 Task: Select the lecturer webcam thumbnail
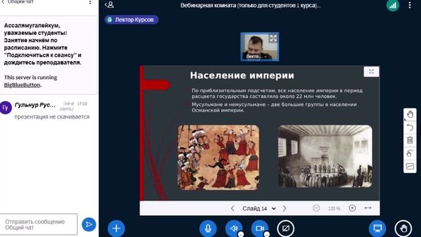[259, 47]
